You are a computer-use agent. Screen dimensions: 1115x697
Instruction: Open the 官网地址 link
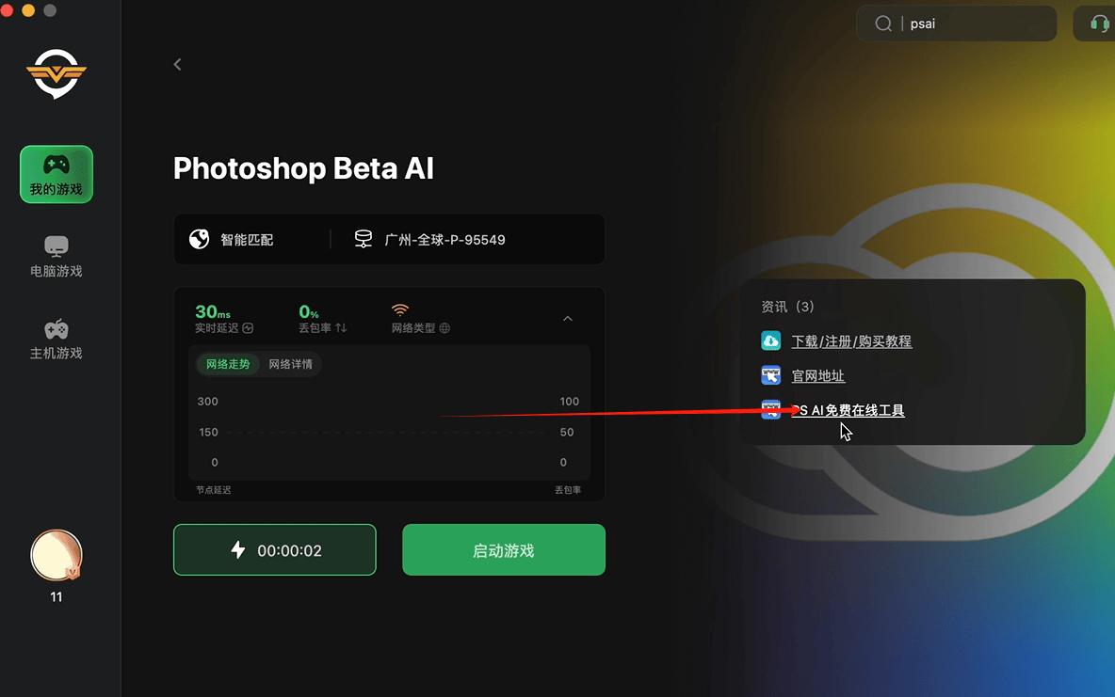(x=816, y=375)
